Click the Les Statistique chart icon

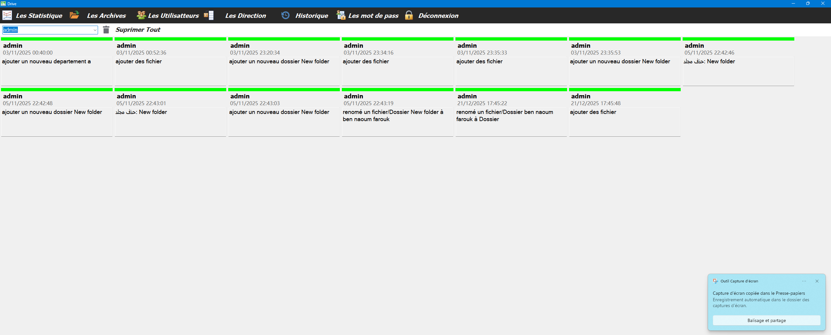coord(7,15)
